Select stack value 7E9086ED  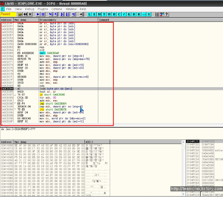(208, 150)
